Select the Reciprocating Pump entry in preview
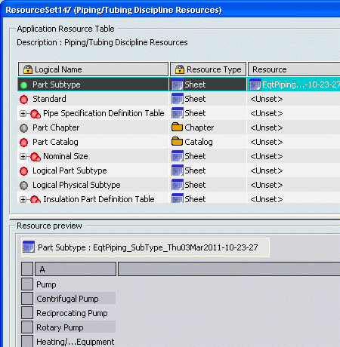340x347 pixels. (72, 313)
